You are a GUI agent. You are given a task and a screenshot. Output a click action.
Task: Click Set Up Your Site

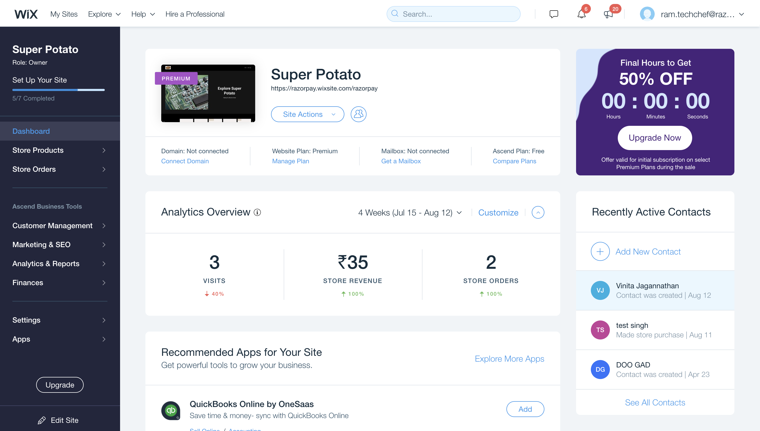tap(39, 80)
